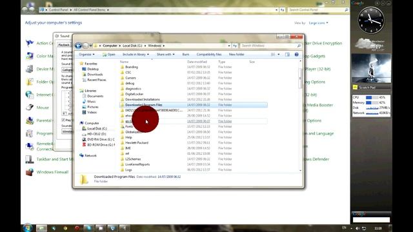The image size is (413, 232).
Task: Click the Burn toolbar command
Action: click(186, 54)
